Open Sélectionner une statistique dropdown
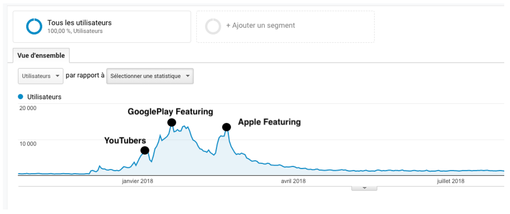This screenshot has width=510, height=214. 150,76
